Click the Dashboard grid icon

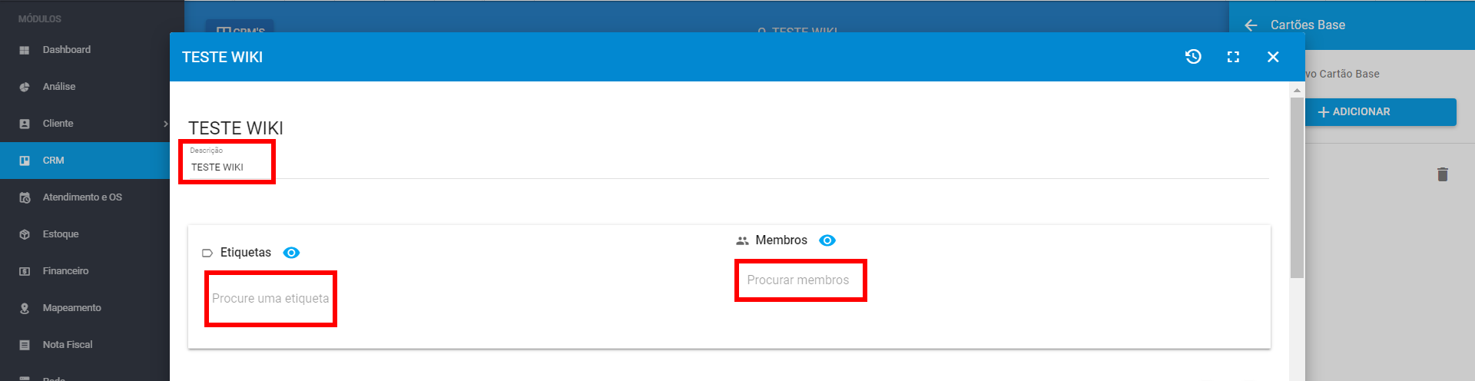[25, 50]
